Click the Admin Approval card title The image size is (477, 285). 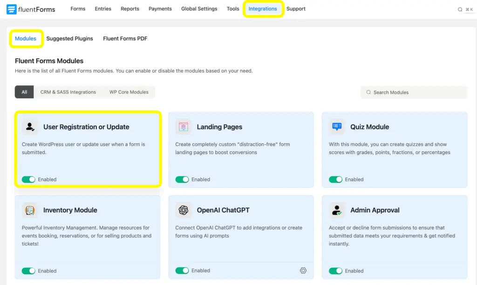point(375,210)
